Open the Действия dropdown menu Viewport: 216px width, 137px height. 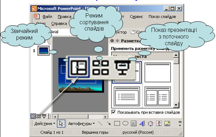[44, 124]
